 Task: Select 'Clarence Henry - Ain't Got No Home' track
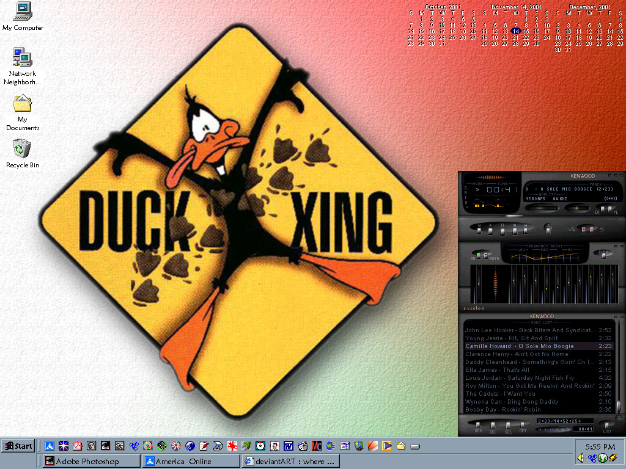(538, 354)
